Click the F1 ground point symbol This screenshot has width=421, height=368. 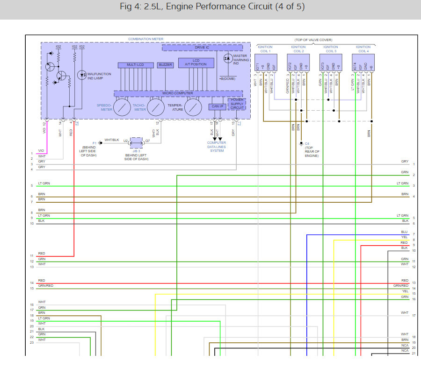[100, 143]
